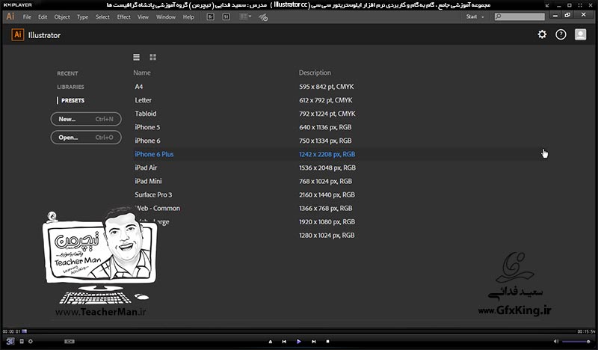The height and width of the screenshot is (350, 598).
Task: Open the File menu
Action: click(x=27, y=16)
